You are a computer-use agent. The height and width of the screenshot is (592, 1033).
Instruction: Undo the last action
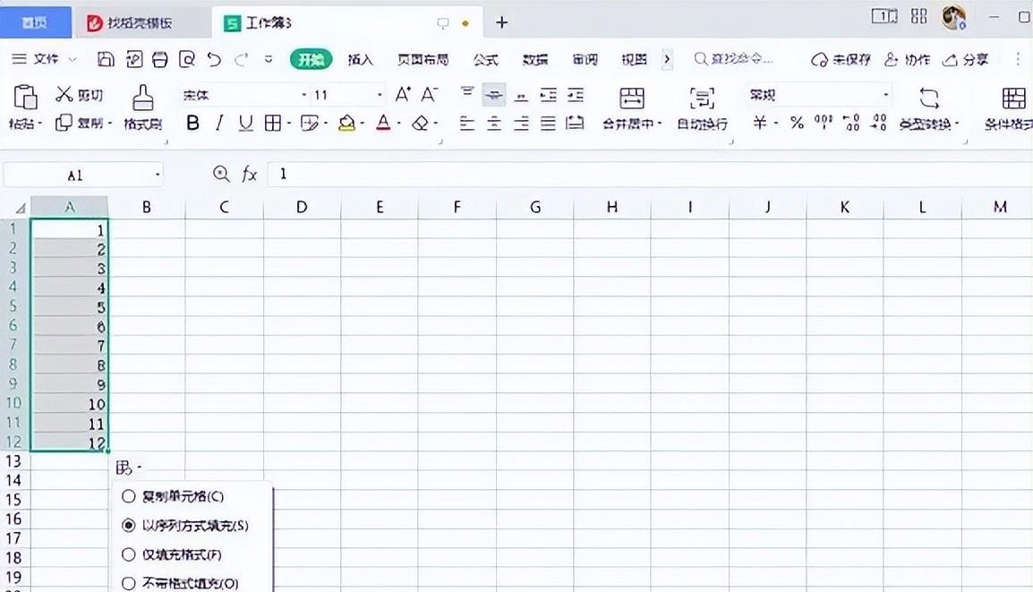[214, 59]
